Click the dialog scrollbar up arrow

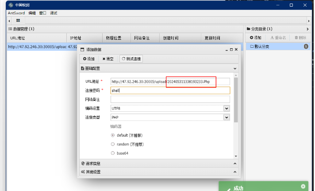click(236, 75)
